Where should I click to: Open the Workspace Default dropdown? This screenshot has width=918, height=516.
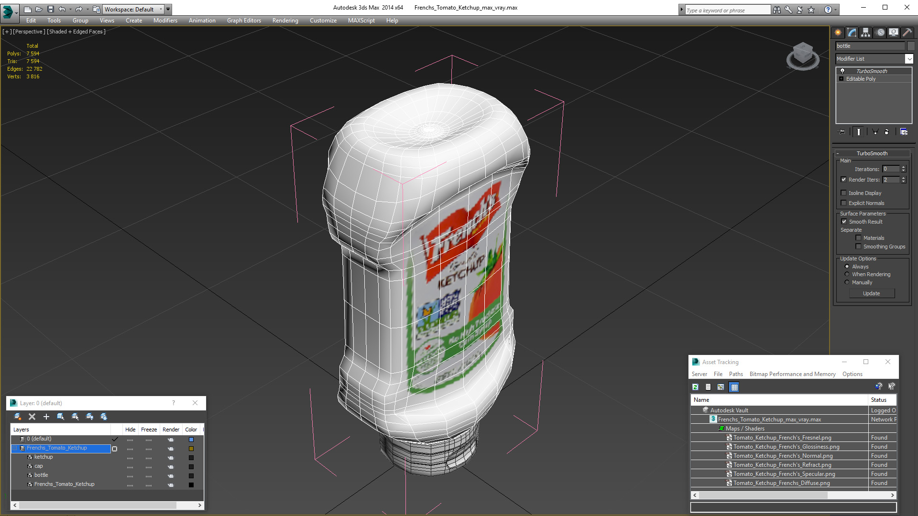coord(133,9)
